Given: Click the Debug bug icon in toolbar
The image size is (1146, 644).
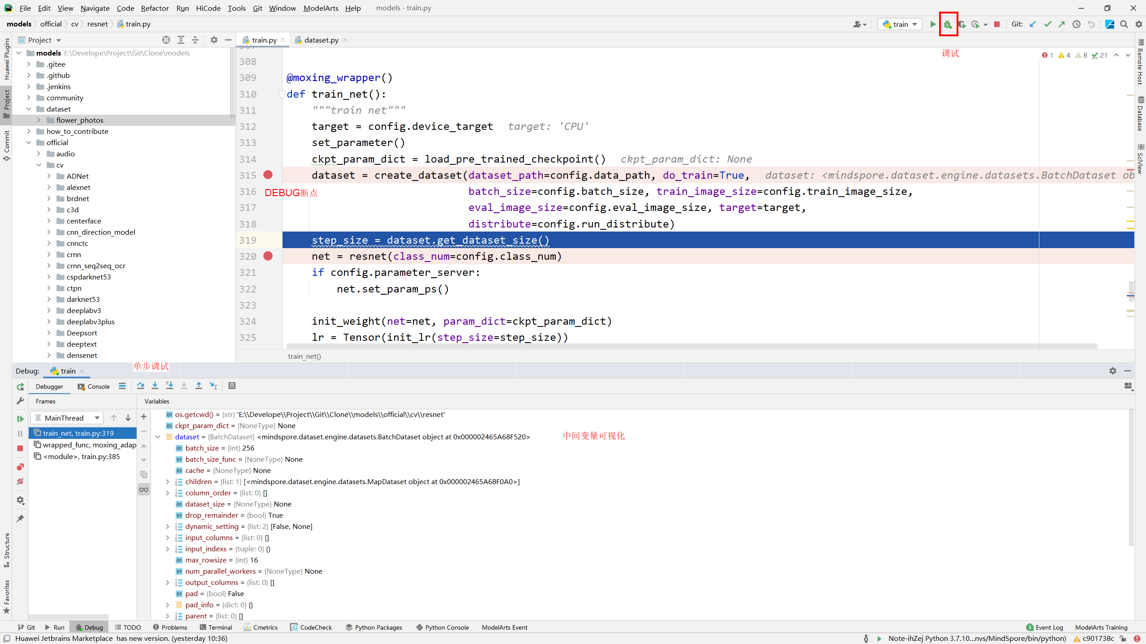Looking at the screenshot, I should click(x=948, y=24).
